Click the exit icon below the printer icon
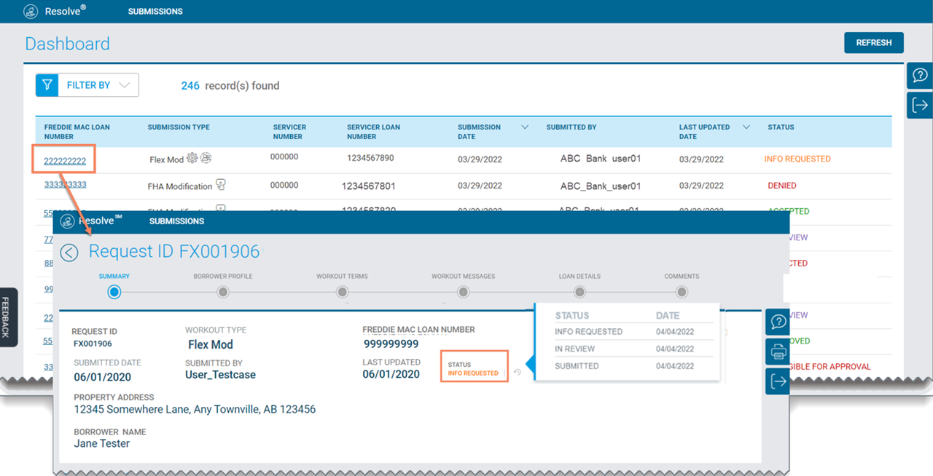933x476 pixels. pos(778,381)
